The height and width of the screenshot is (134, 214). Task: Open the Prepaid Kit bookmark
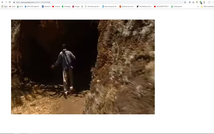pos(32,6)
